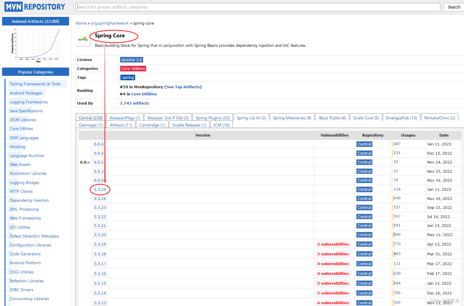Click Central repository badge for 5.3.21
Screen dimensions: 464x306
coord(364,225)
